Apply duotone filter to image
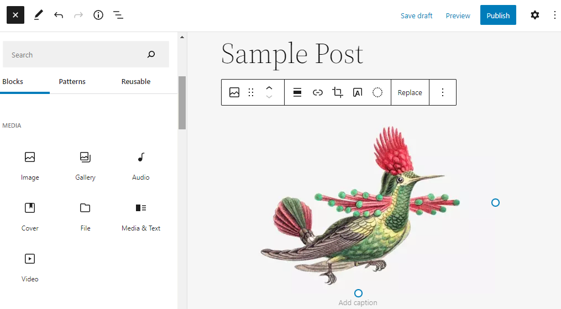Screen dimensions: 561x309 pyautogui.click(x=378, y=92)
